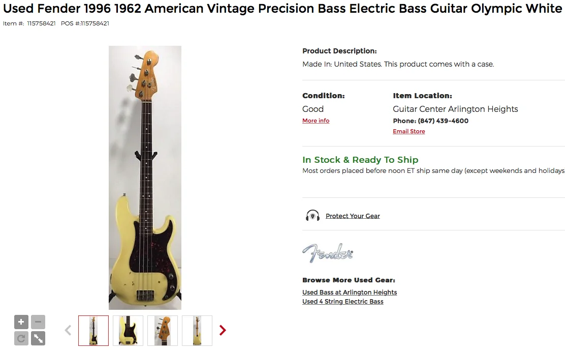This screenshot has width=565, height=350.
Task: Select the back-of-bass thumbnail
Action: point(197,331)
